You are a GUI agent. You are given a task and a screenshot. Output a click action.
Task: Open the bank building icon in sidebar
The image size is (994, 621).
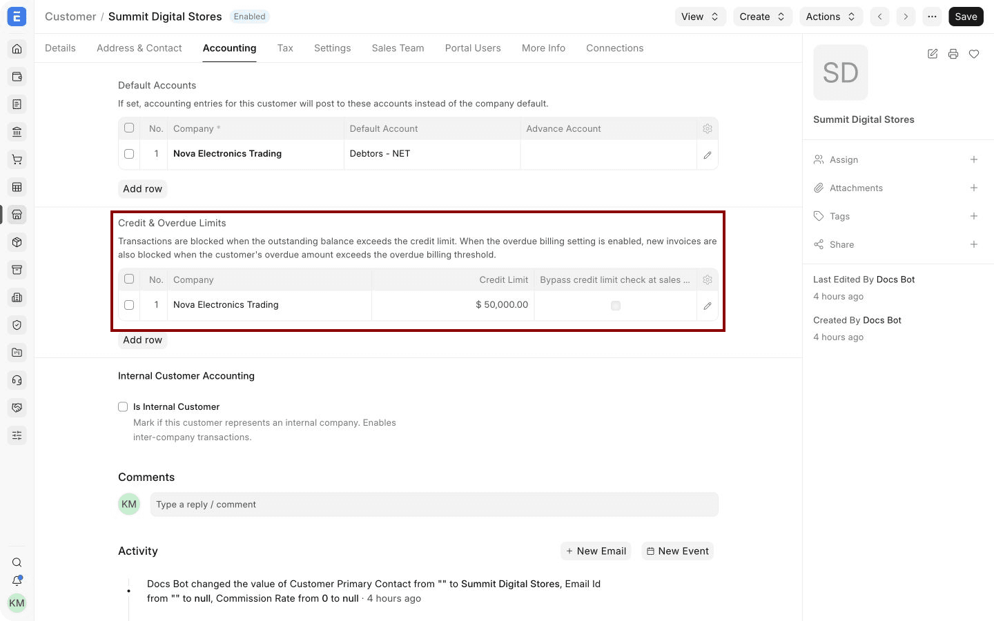coord(17,132)
